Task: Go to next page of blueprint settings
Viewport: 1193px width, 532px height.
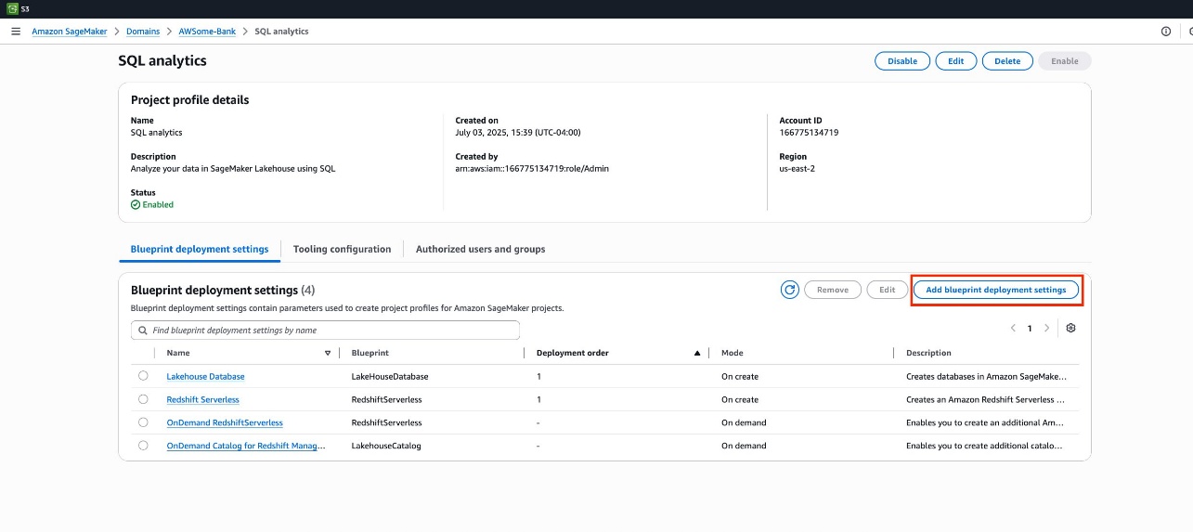Action: click(x=1047, y=328)
